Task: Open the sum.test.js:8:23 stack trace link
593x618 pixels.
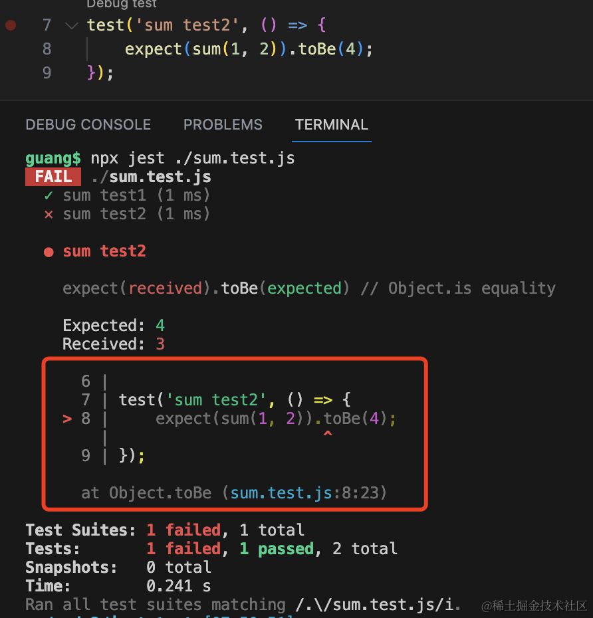Action: click(x=308, y=493)
